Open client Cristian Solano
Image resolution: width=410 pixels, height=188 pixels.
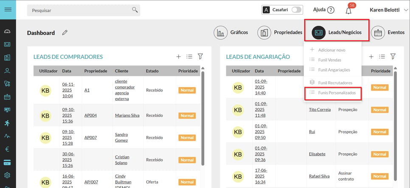122,160
